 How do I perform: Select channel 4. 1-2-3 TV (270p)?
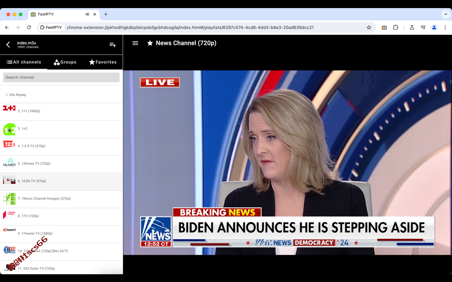pos(61,147)
